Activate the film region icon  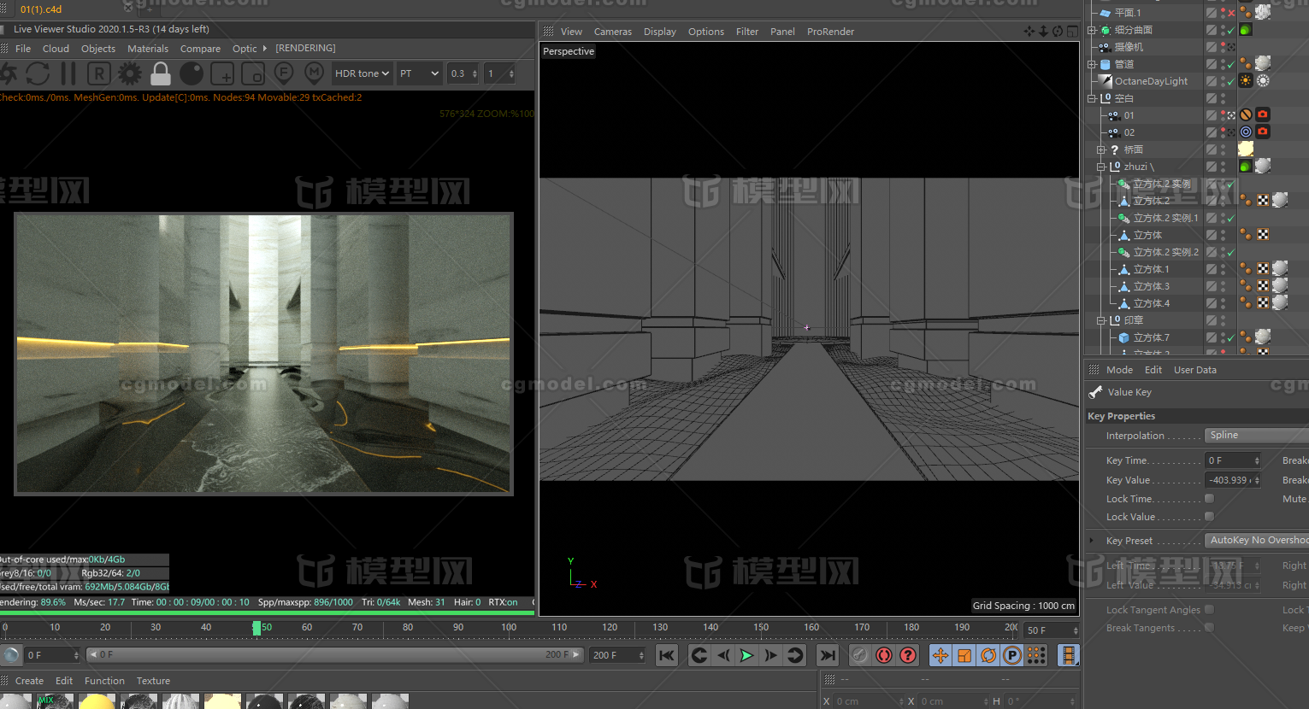[253, 73]
